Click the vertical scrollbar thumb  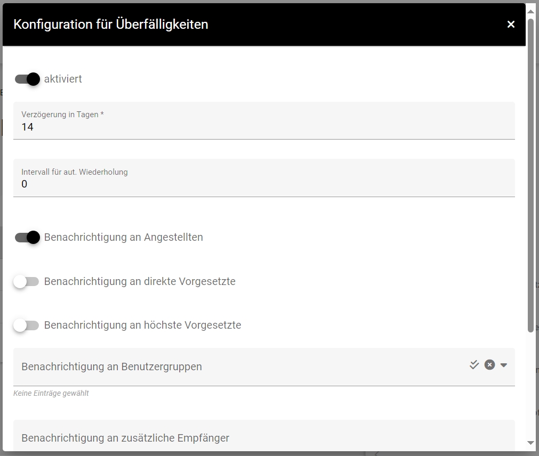[x=530, y=176]
